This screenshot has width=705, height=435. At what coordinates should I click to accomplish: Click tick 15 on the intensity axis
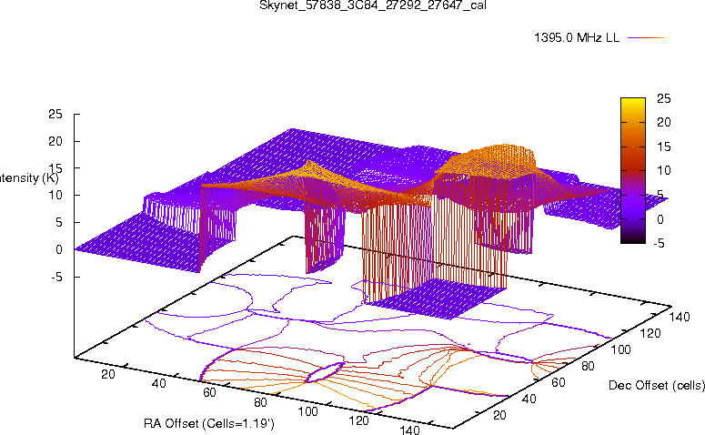[55, 168]
